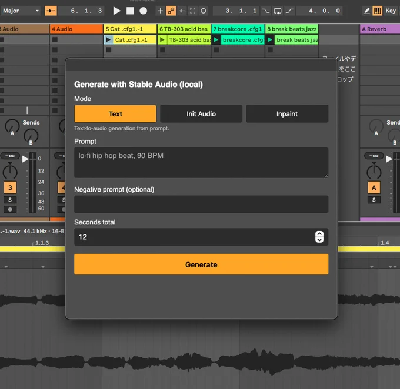Screen dimensions: 400x389
Task: Stop clips in track 4 Audio first slot
Action: pyautogui.click(x=55, y=40)
